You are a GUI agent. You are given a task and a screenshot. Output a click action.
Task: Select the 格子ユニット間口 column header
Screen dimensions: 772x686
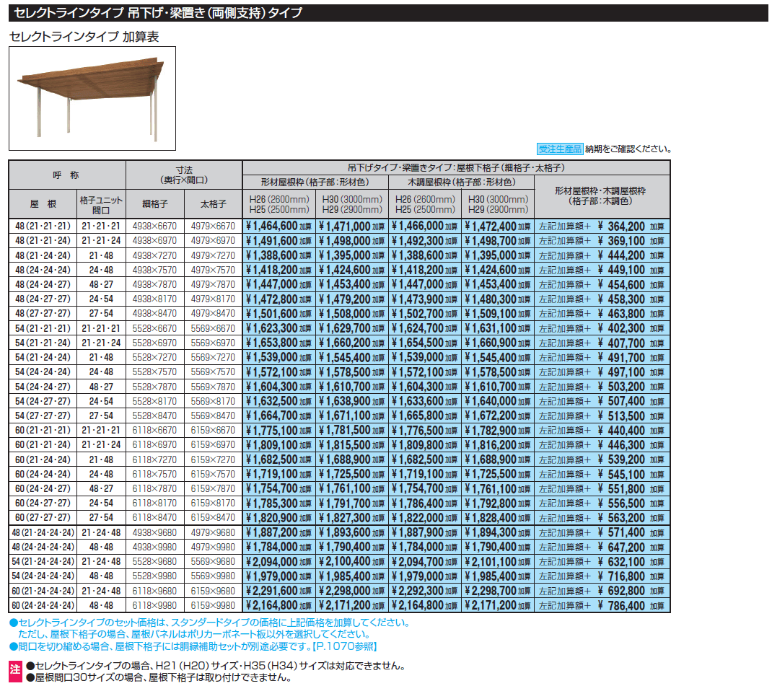click(101, 204)
